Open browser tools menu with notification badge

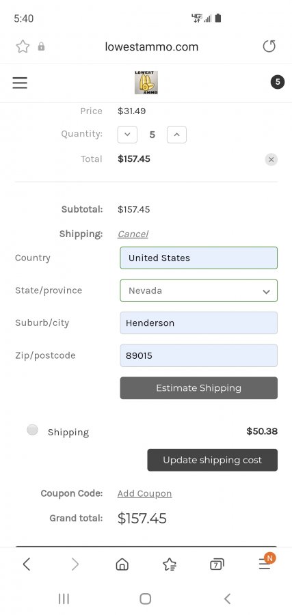click(x=266, y=563)
